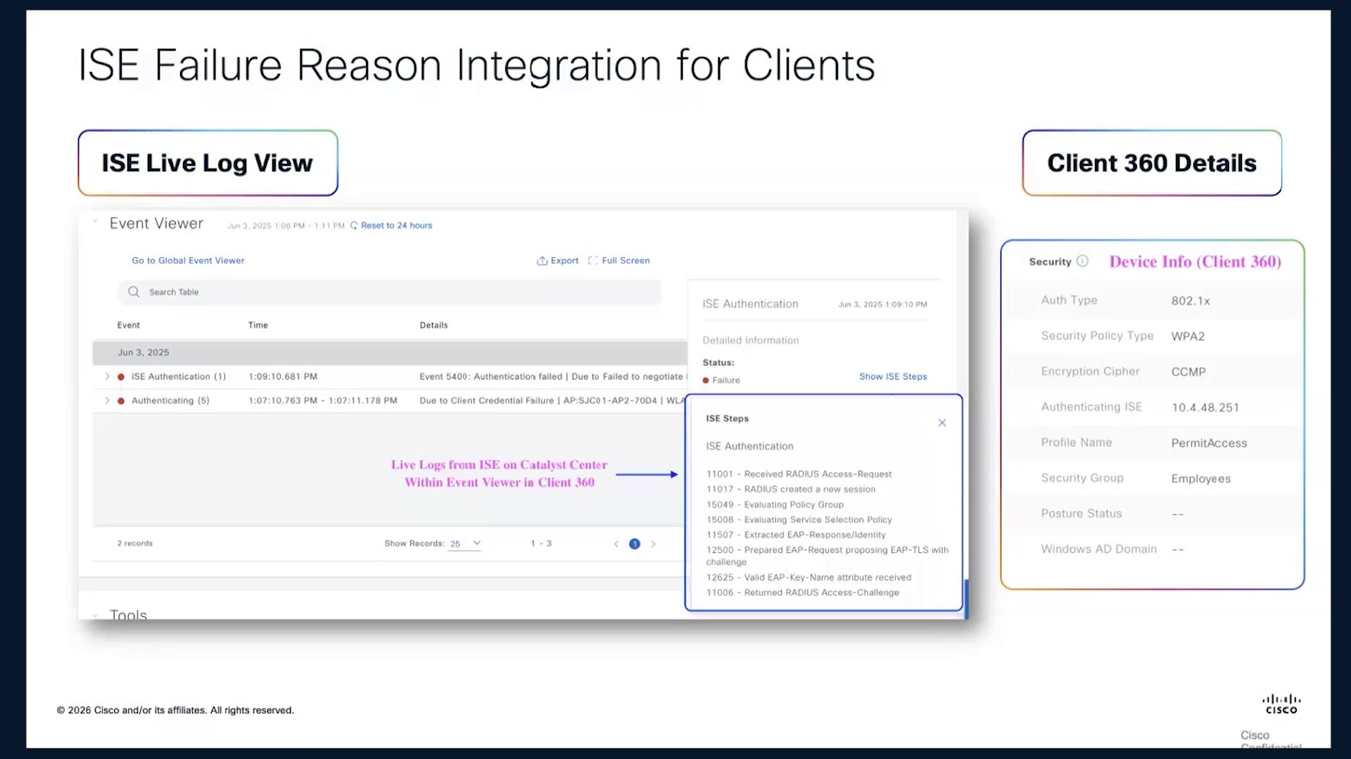Click the ISE Live Log View label box
The image size is (1351, 759).
coord(208,163)
